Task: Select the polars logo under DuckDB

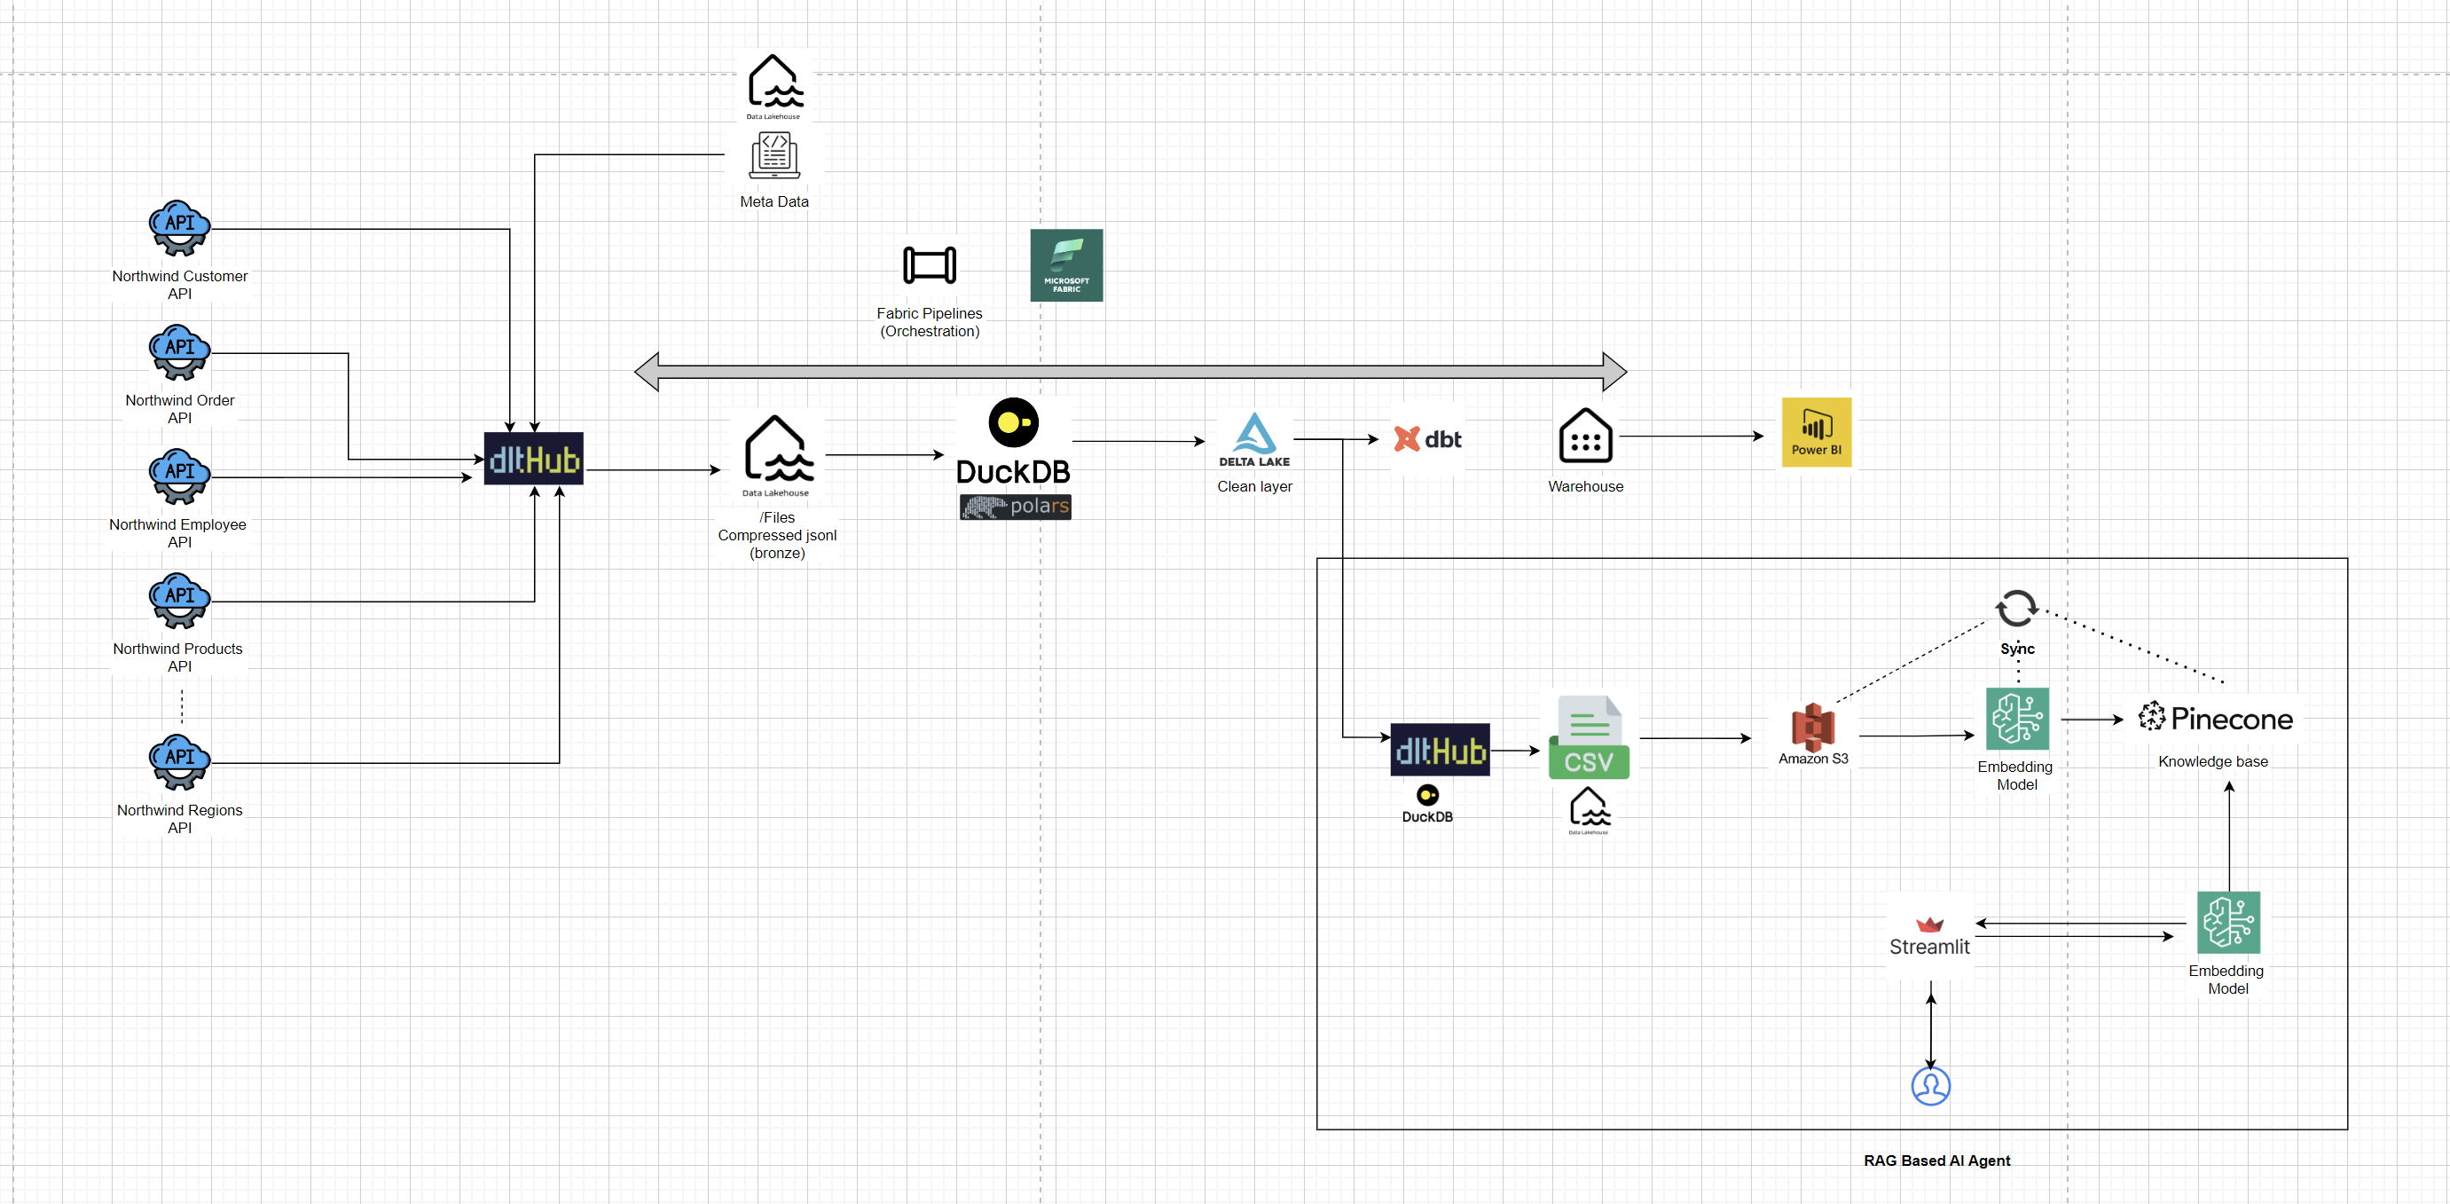Action: click(x=1014, y=507)
